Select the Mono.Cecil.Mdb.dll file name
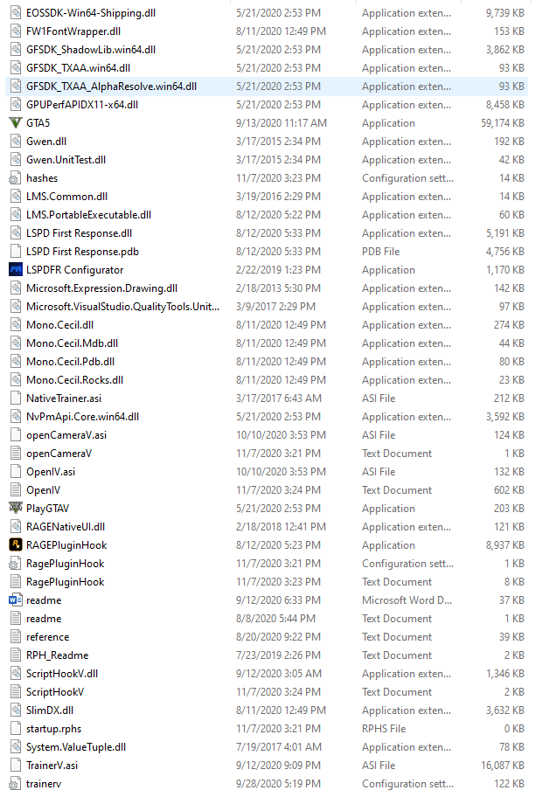 tap(73, 343)
